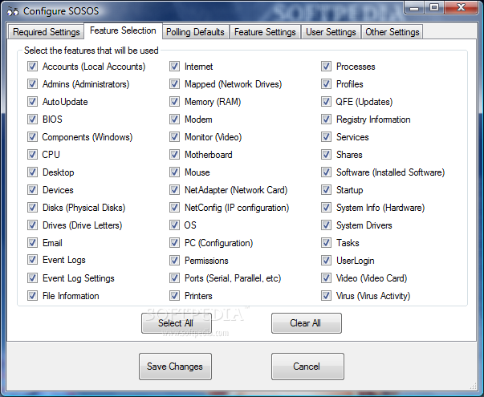Uncheck NetAdapter (Network Card)

coord(174,189)
